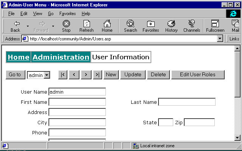Open the Help menu
This screenshot has height=151, width=242.
pos(86,14)
